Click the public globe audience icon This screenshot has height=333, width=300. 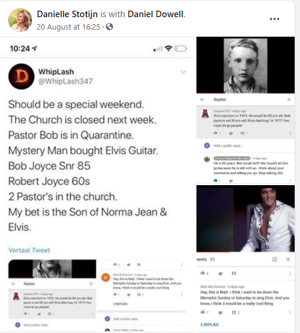coord(109,27)
